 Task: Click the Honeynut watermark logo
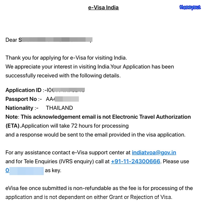(190, 7)
